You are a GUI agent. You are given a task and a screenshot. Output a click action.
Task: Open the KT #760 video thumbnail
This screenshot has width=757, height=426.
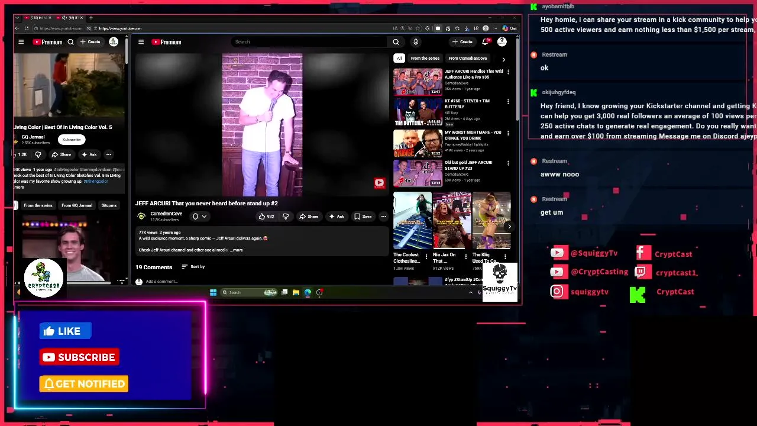click(x=418, y=112)
